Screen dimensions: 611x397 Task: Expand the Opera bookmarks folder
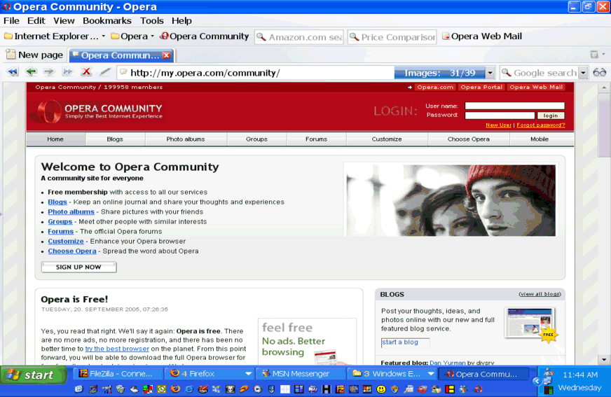[x=132, y=36]
